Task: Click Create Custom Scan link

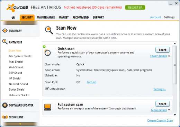Action: 160,120
